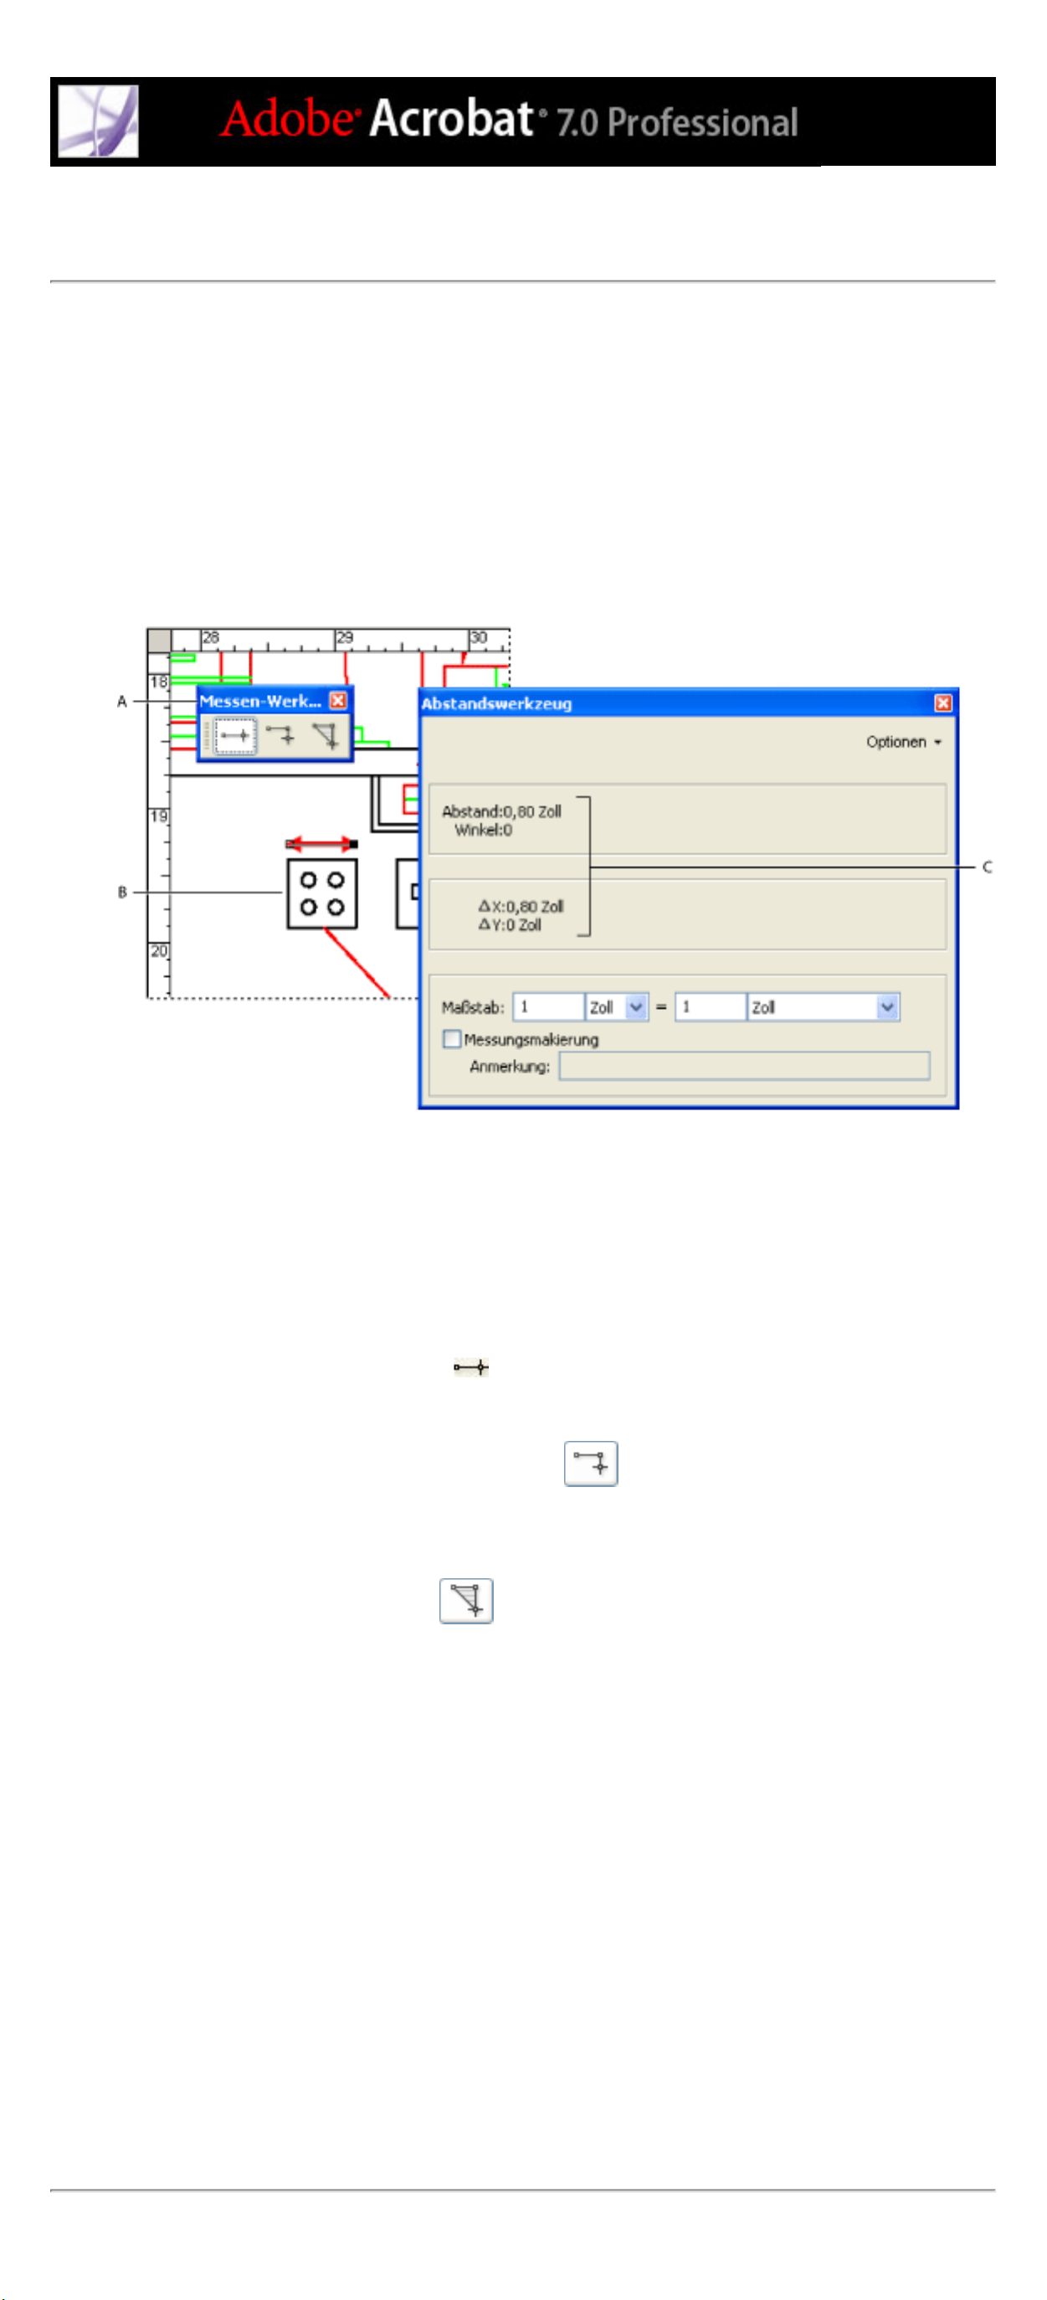
Task: Click the Messen-Werk... toolbar title
Action: 259,700
